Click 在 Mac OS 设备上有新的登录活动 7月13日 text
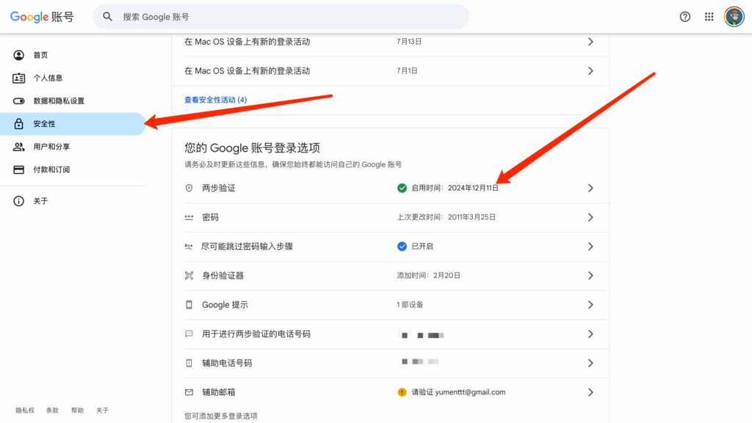 point(247,42)
